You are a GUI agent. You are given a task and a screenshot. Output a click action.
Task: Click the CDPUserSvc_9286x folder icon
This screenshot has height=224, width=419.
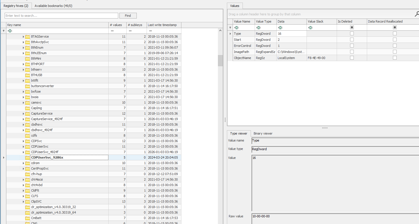tap(28, 157)
